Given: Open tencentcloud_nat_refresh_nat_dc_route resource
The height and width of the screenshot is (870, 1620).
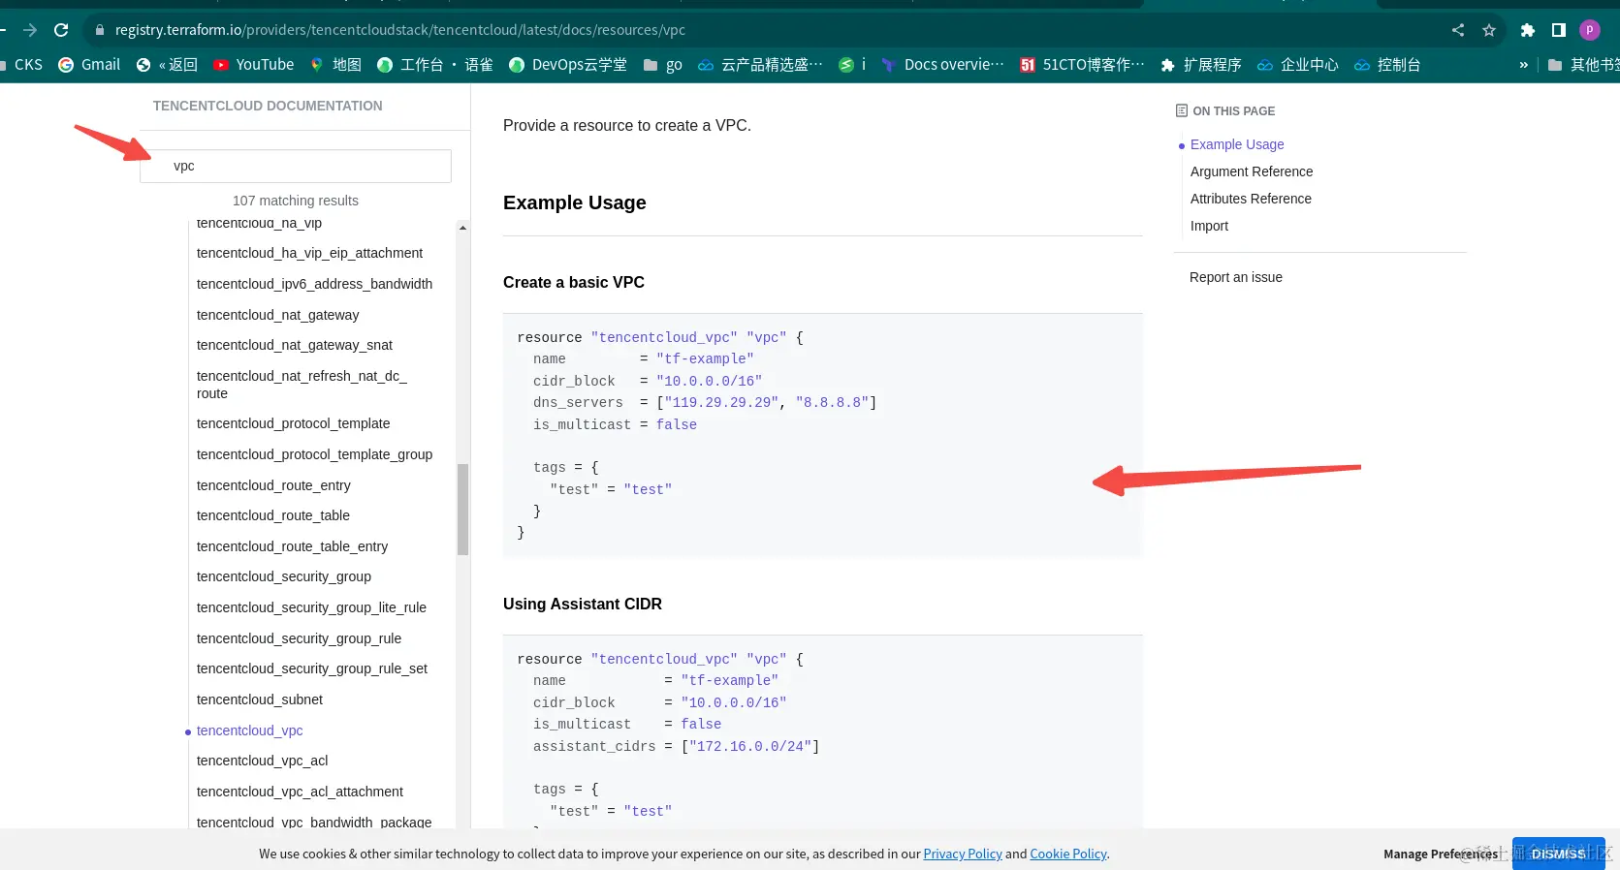Looking at the screenshot, I should click(x=302, y=385).
